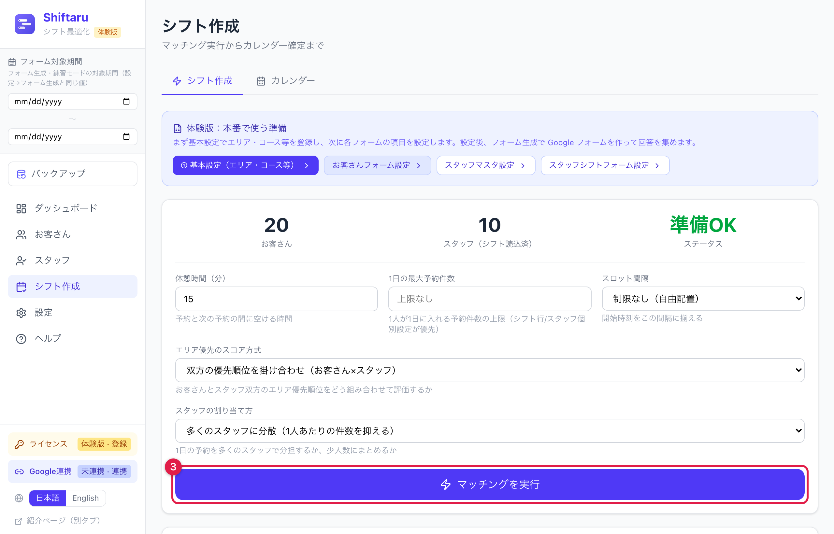834x534 pixels.
Task: Open the スタッフの割り当て方 dropdown
Action: (490, 431)
